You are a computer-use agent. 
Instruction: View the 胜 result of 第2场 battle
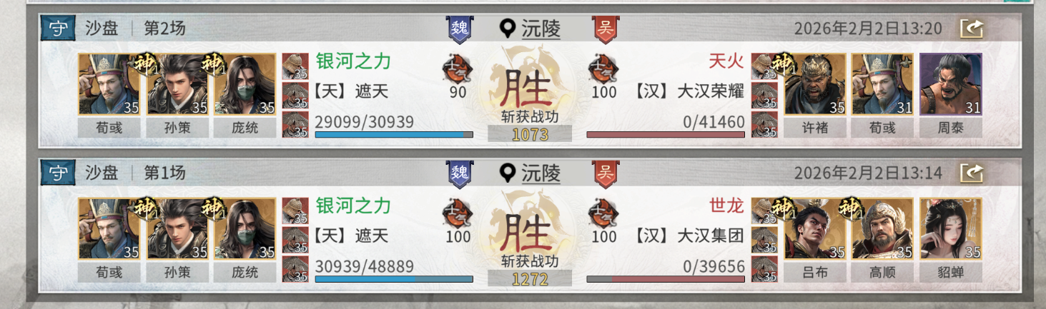click(528, 88)
